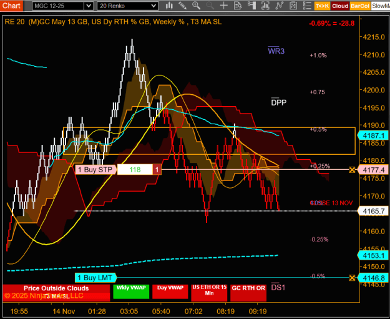This screenshot has height=319, width=390.
Task: Click the 4215.0 price axis label
Action: 374,37
